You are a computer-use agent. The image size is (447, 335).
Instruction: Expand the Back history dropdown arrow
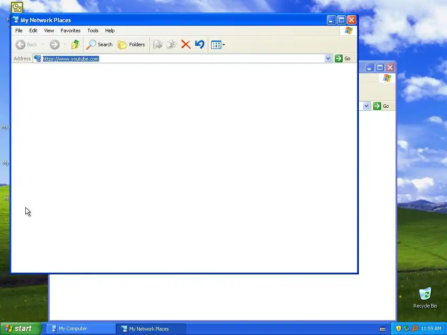pyautogui.click(x=43, y=44)
